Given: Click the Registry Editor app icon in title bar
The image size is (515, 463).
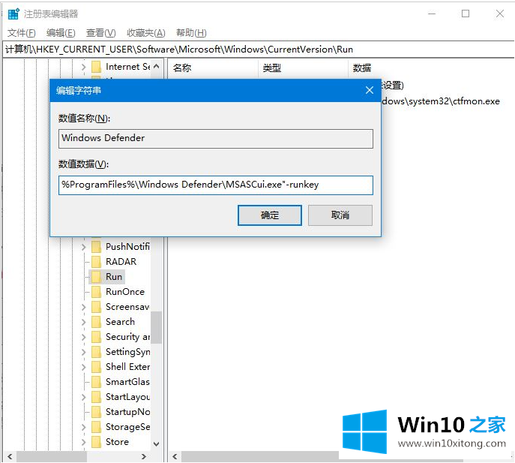Looking at the screenshot, I should click(x=13, y=14).
